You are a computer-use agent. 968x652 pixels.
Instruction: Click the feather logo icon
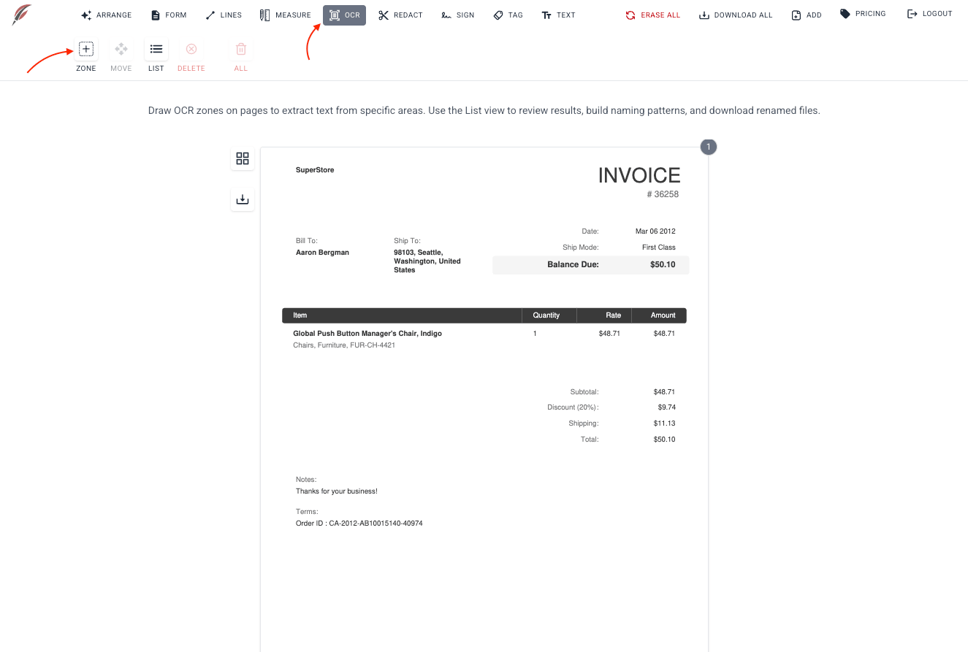tap(22, 15)
